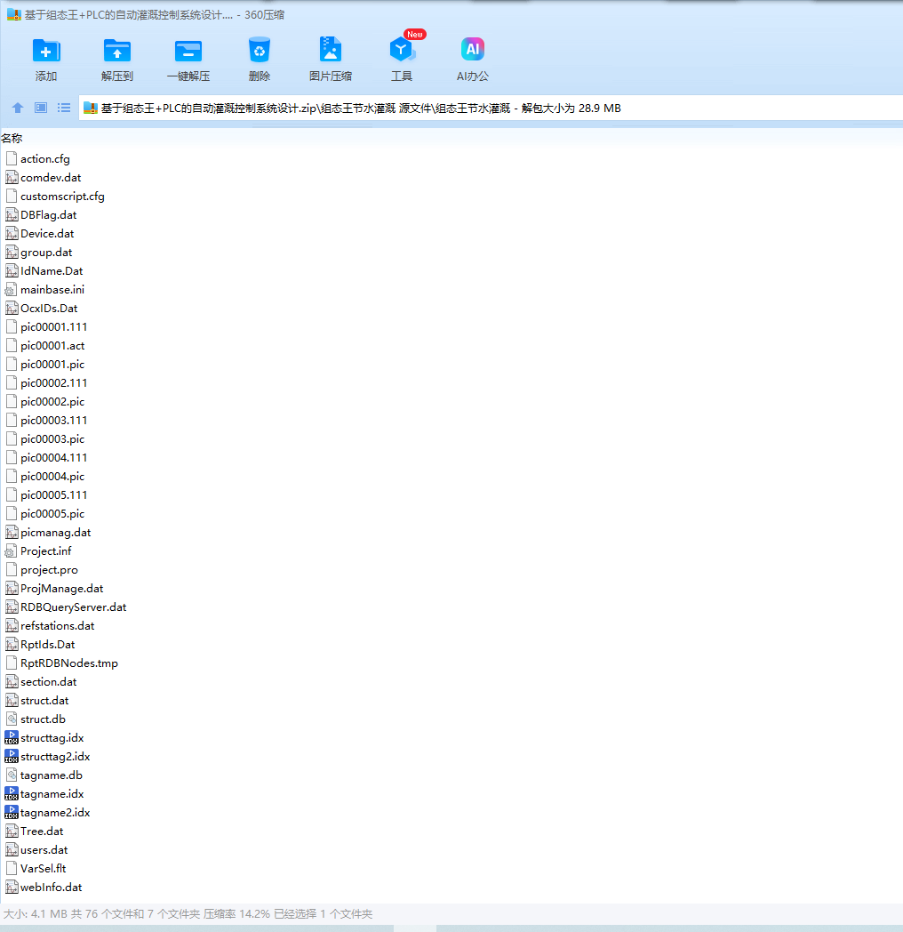Viewport: 903px width, 932px height.
Task: Select the comdev.dat file icon
Action: 12,177
